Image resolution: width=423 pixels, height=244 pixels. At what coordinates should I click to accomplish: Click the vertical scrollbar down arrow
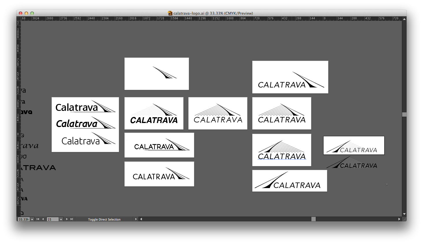[404, 214]
